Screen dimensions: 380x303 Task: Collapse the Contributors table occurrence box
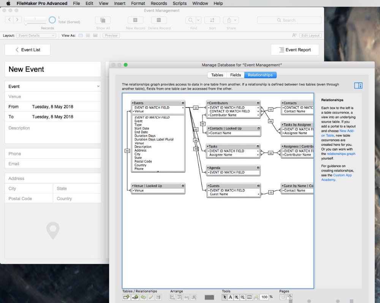click(x=258, y=103)
